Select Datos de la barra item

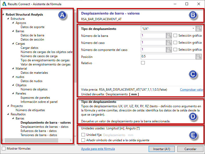coord(32,35)
